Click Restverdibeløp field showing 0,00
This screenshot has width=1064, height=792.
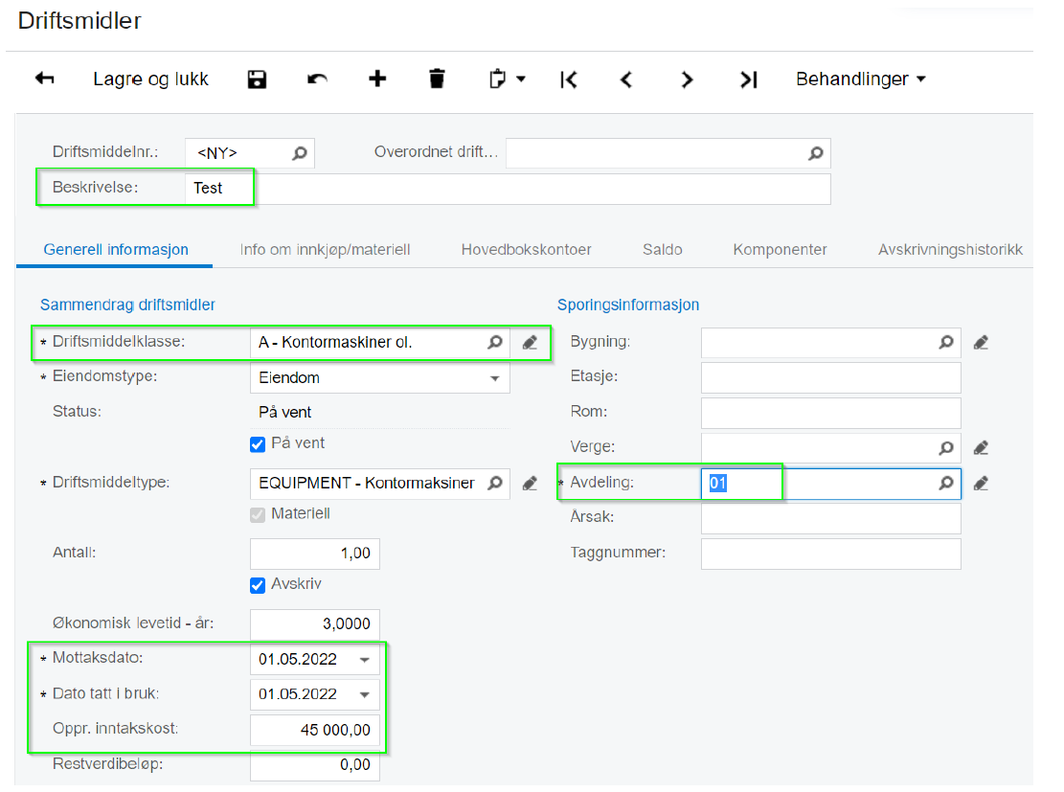tap(315, 765)
